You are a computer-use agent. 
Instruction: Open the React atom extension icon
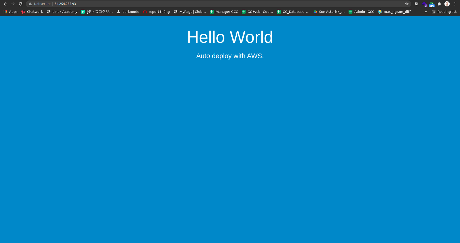click(416, 4)
